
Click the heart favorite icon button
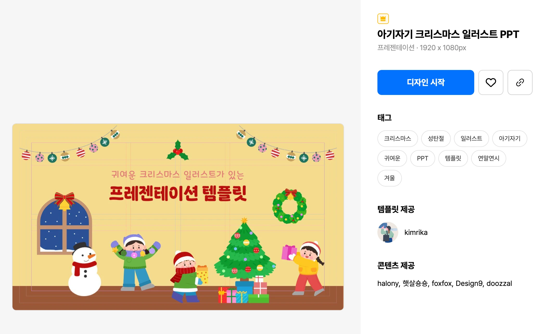[x=491, y=82]
